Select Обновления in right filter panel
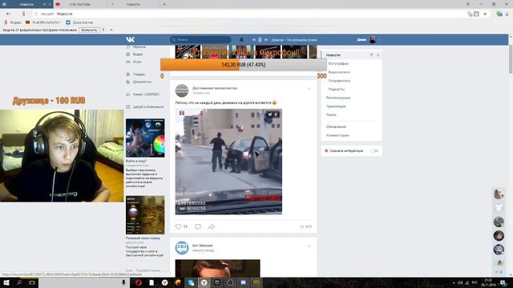This screenshot has width=513, height=288. click(x=336, y=126)
